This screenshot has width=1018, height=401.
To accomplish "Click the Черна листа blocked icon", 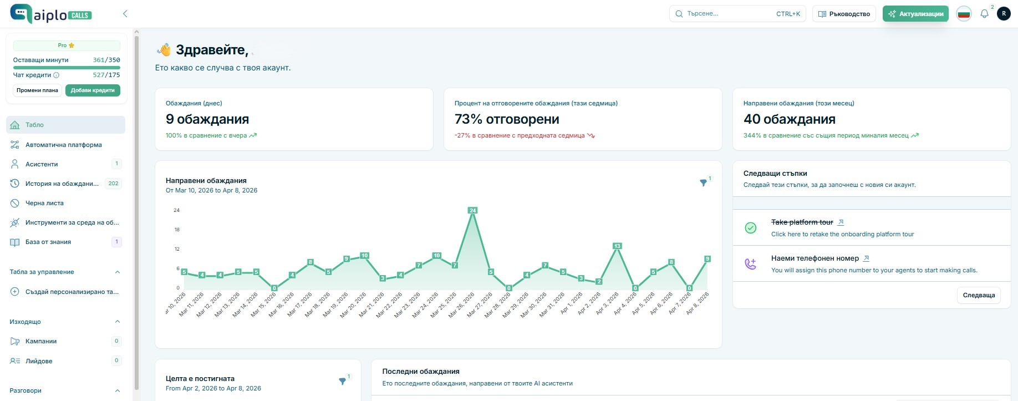I will [x=15, y=203].
